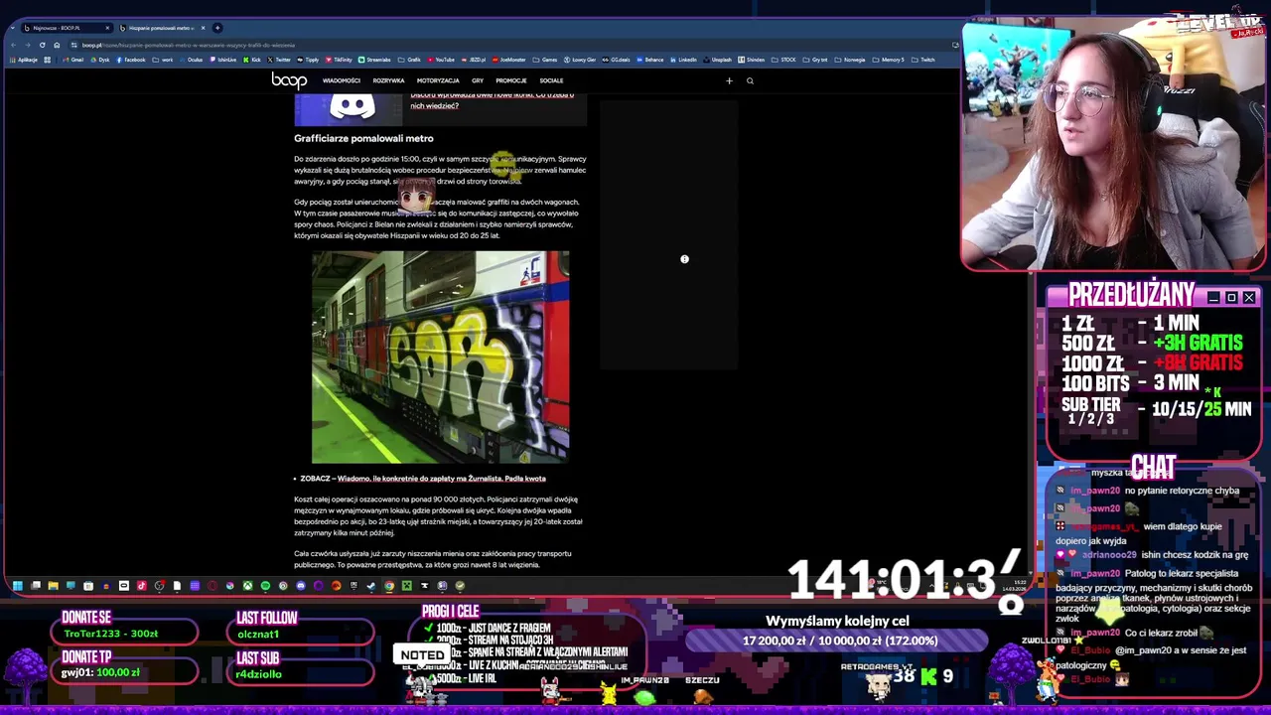Open the Discord new icons article link

493,99
